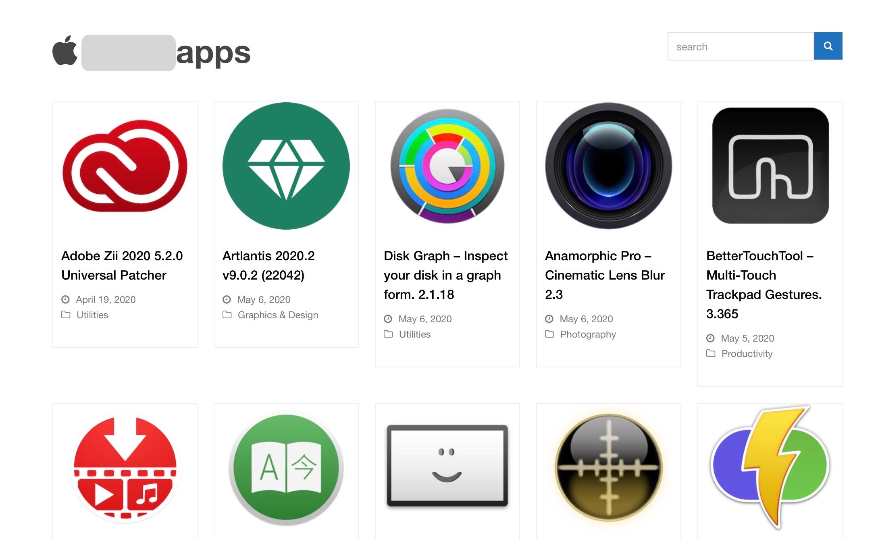Open the smiling monitor face icon
This screenshot has height=539, width=878.
pyautogui.click(x=447, y=465)
